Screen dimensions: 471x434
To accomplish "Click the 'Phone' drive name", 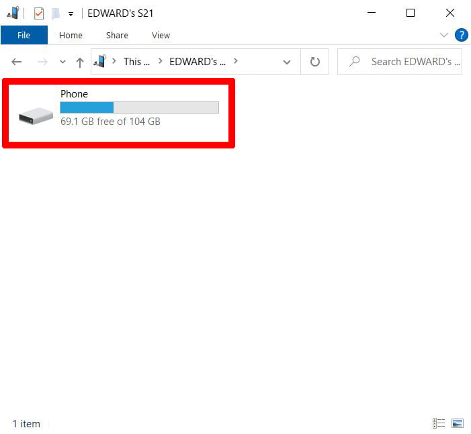I will 74,94.
